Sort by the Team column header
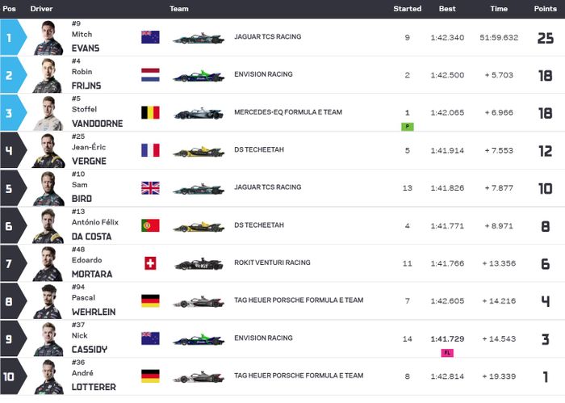The height and width of the screenshot is (403, 565). click(179, 9)
